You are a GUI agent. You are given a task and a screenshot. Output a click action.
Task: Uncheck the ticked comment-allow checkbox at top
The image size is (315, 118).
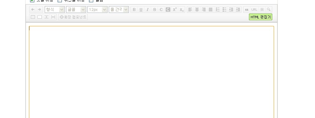[32, 1]
